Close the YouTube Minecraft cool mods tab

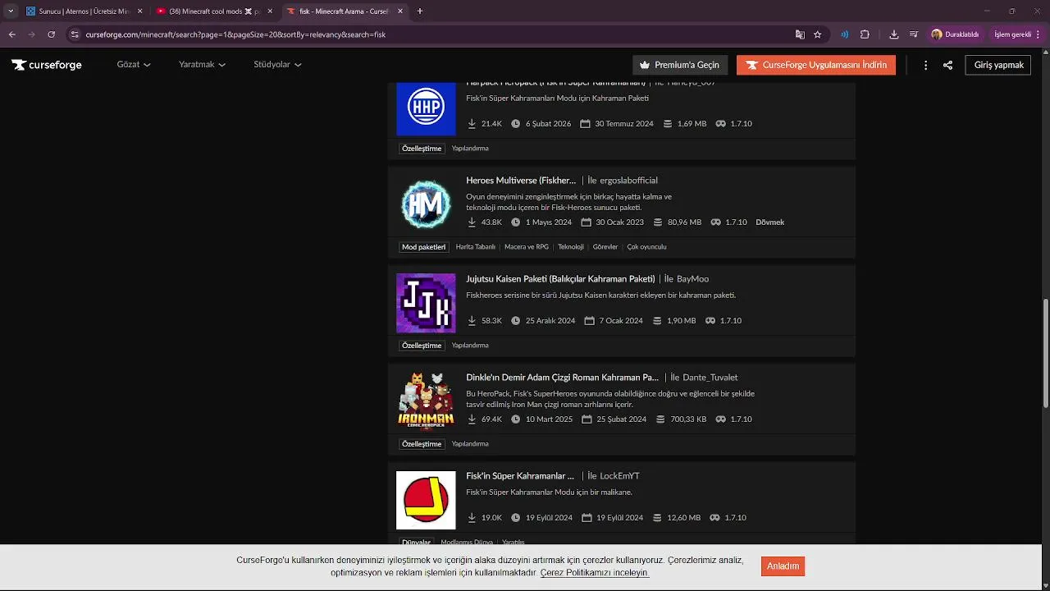[x=270, y=11]
